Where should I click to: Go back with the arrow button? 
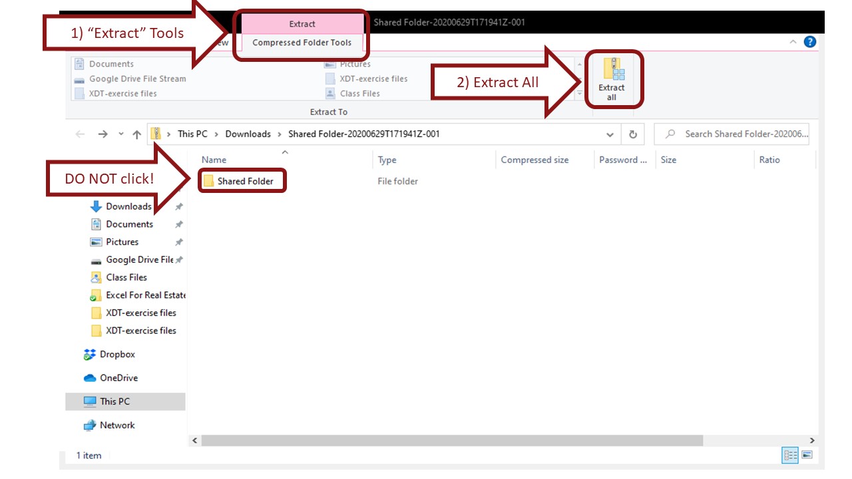81,134
